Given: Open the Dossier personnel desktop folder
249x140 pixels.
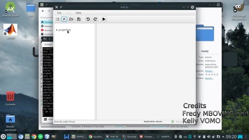Looking at the screenshot, I should (x=11, y=122).
